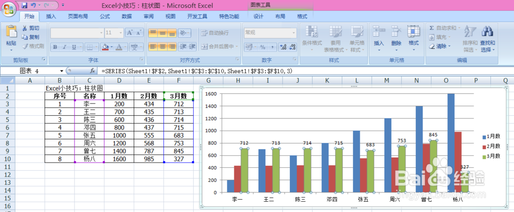Click the 1月数 legend entry
Screen dimensions: 514x212
pyautogui.click(x=491, y=136)
